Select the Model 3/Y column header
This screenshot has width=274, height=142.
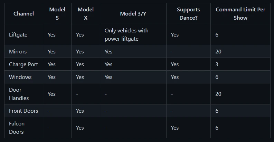coord(133,13)
